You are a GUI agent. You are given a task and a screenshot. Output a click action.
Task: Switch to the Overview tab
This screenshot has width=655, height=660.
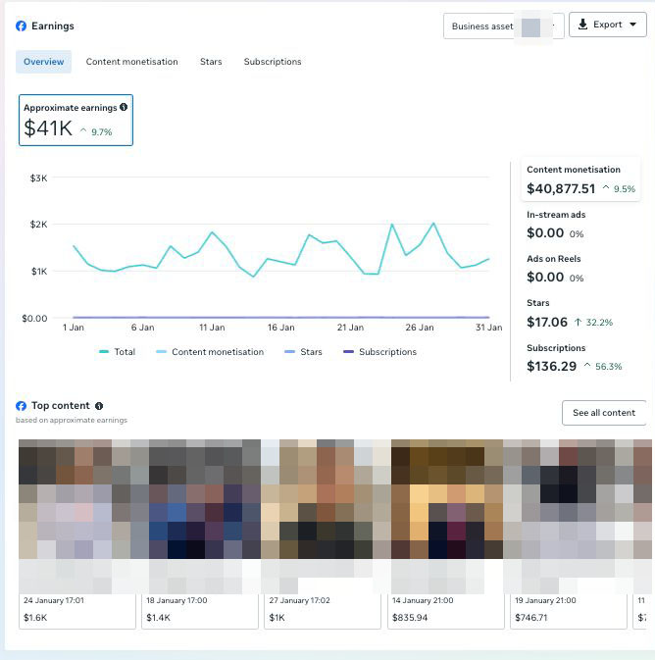(44, 62)
